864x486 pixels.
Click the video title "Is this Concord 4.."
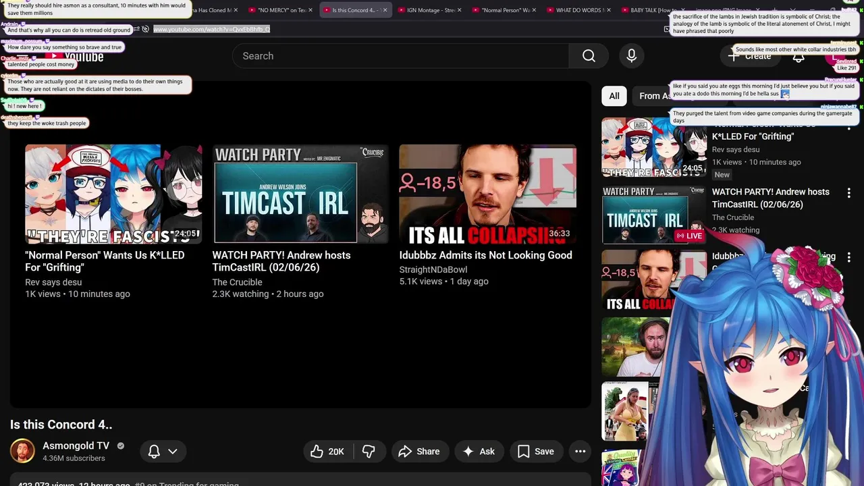point(61,425)
